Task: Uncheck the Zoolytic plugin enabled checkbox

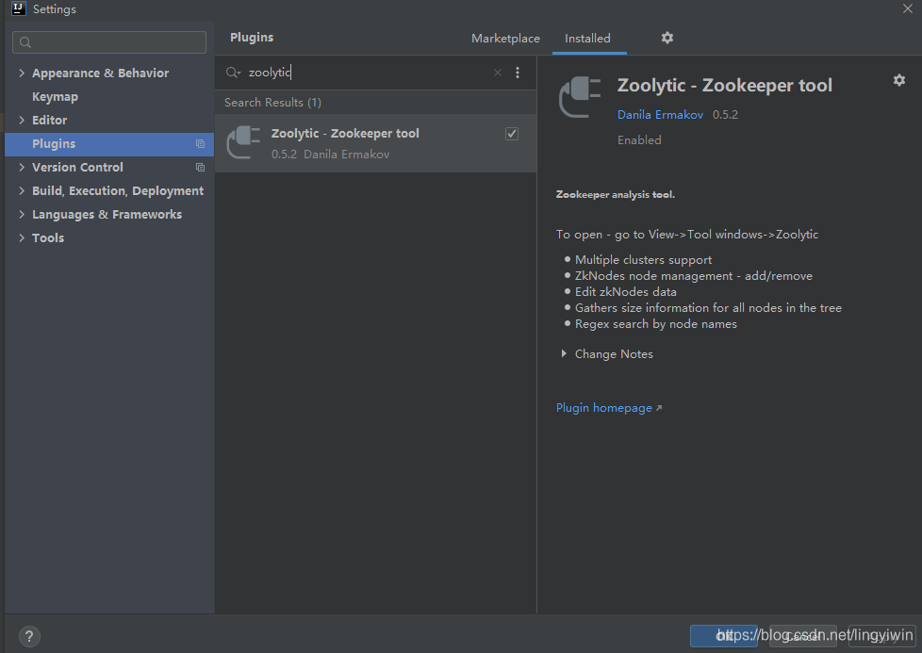Action: [512, 134]
